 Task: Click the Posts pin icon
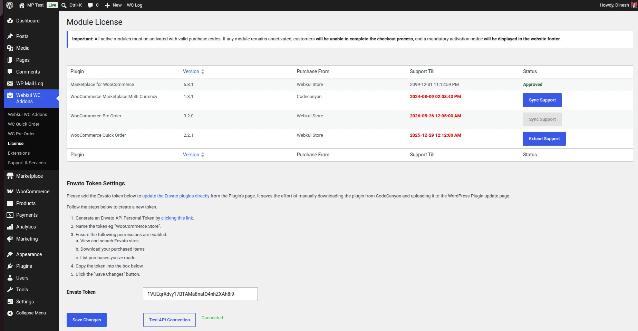click(x=10, y=36)
